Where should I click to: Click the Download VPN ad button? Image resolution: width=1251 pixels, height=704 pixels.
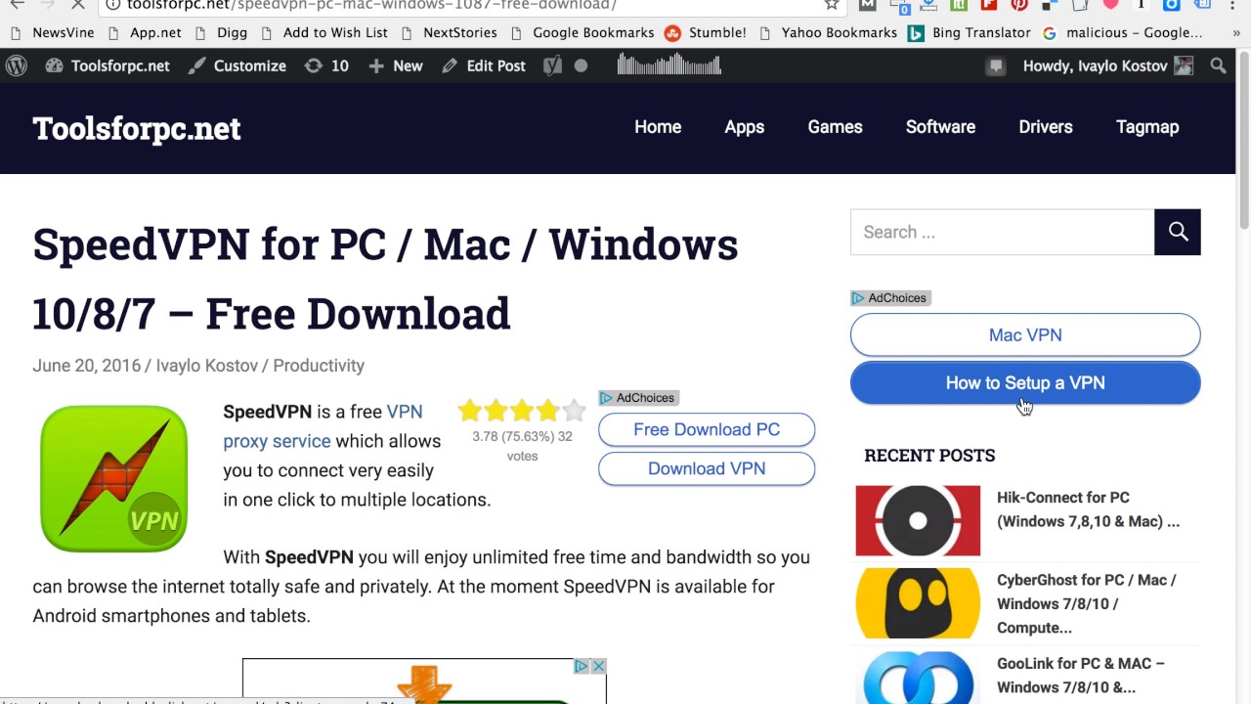707,468
